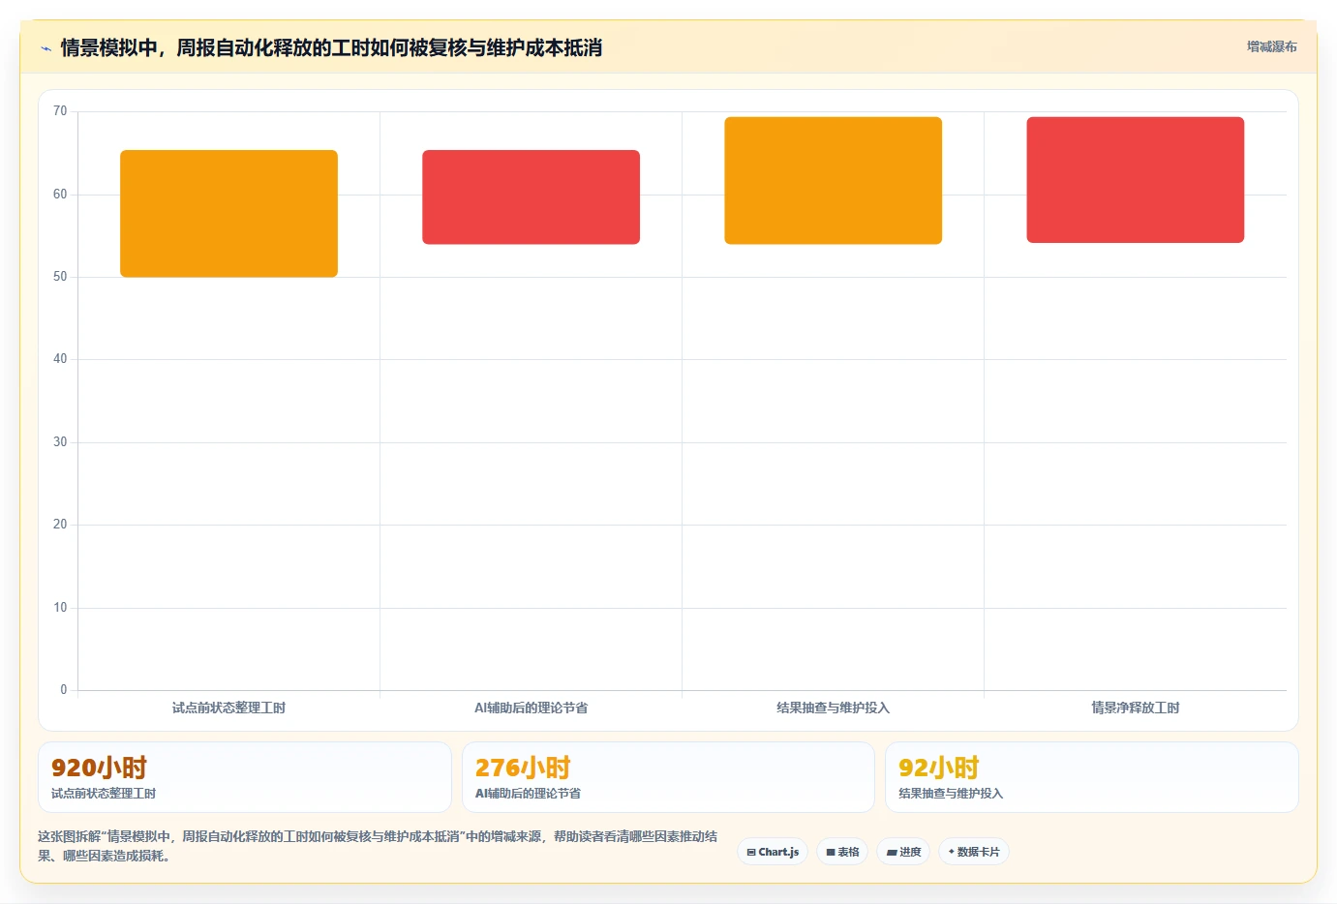
Task: Click the bar icon inside the 进度 chip
Action: pyautogui.click(x=892, y=853)
